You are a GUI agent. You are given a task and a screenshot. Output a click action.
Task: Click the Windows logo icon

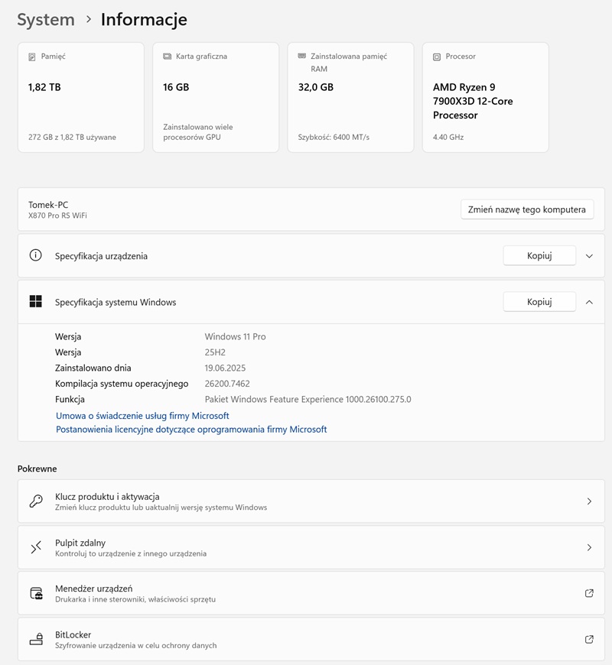click(x=35, y=302)
